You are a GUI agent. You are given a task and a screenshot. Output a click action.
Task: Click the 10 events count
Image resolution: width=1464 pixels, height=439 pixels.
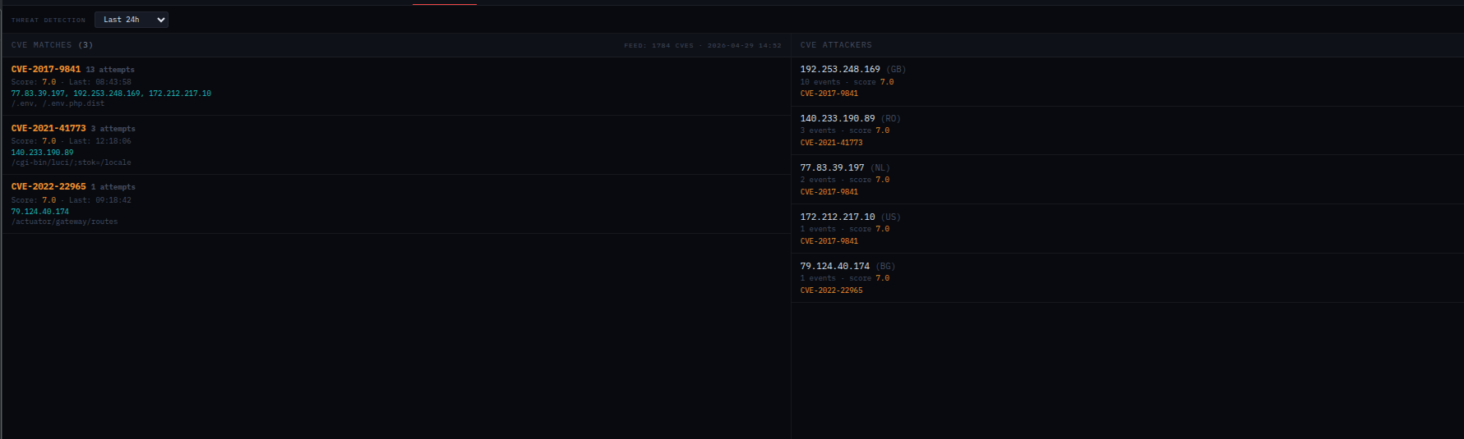pyautogui.click(x=820, y=82)
